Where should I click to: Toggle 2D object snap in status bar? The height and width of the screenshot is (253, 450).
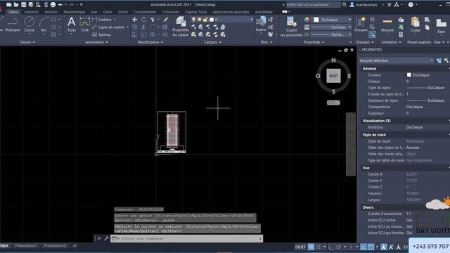(x=371, y=247)
